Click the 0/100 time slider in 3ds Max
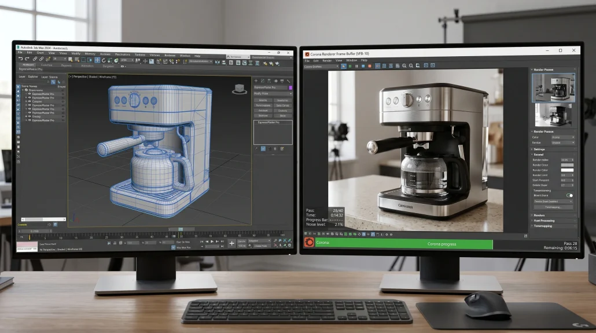The width and height of the screenshot is (596, 333). [x=35, y=231]
